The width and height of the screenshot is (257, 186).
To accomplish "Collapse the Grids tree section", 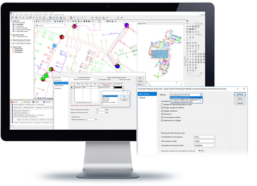I will click(x=11, y=47).
